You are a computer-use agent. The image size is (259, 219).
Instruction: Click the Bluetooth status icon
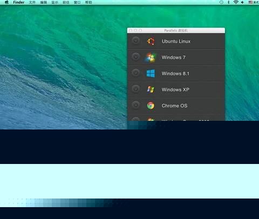pyautogui.click(x=228, y=2)
